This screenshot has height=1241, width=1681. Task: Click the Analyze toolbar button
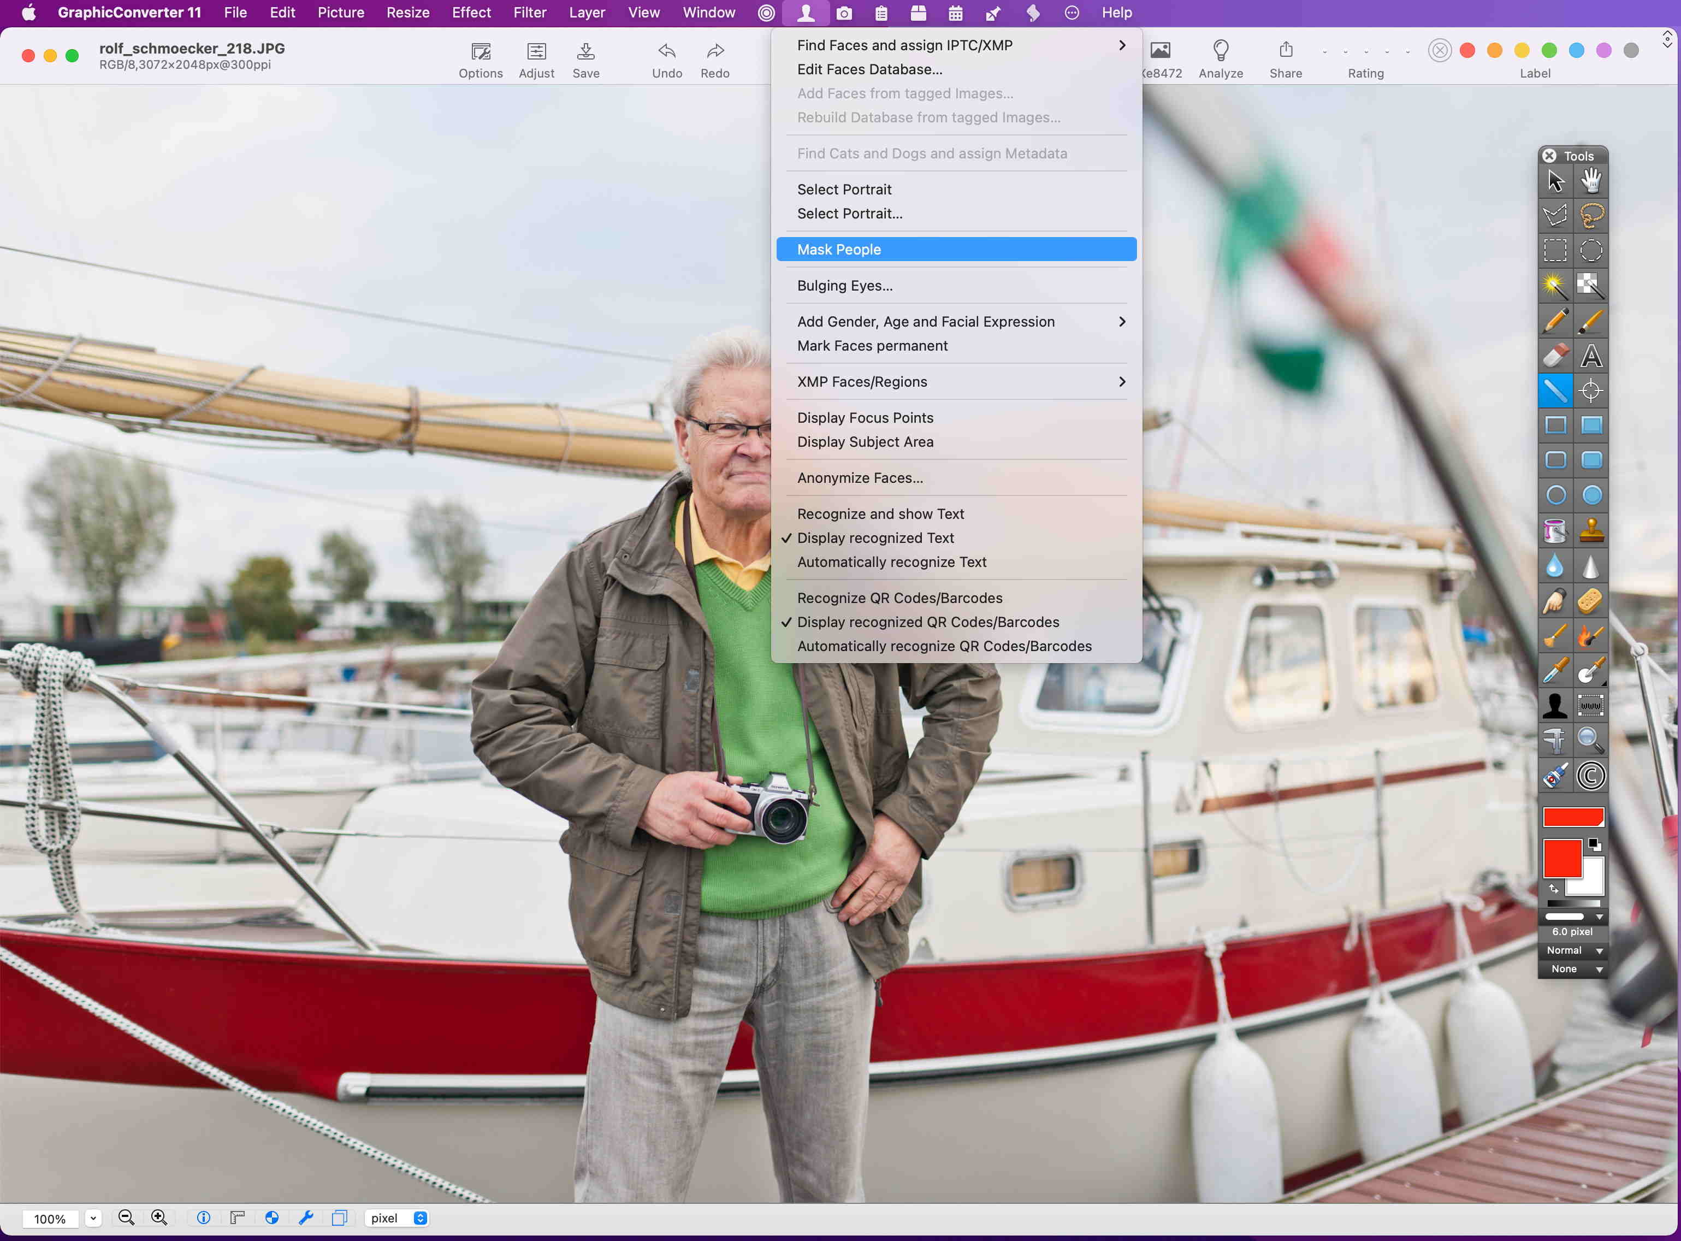click(x=1221, y=60)
